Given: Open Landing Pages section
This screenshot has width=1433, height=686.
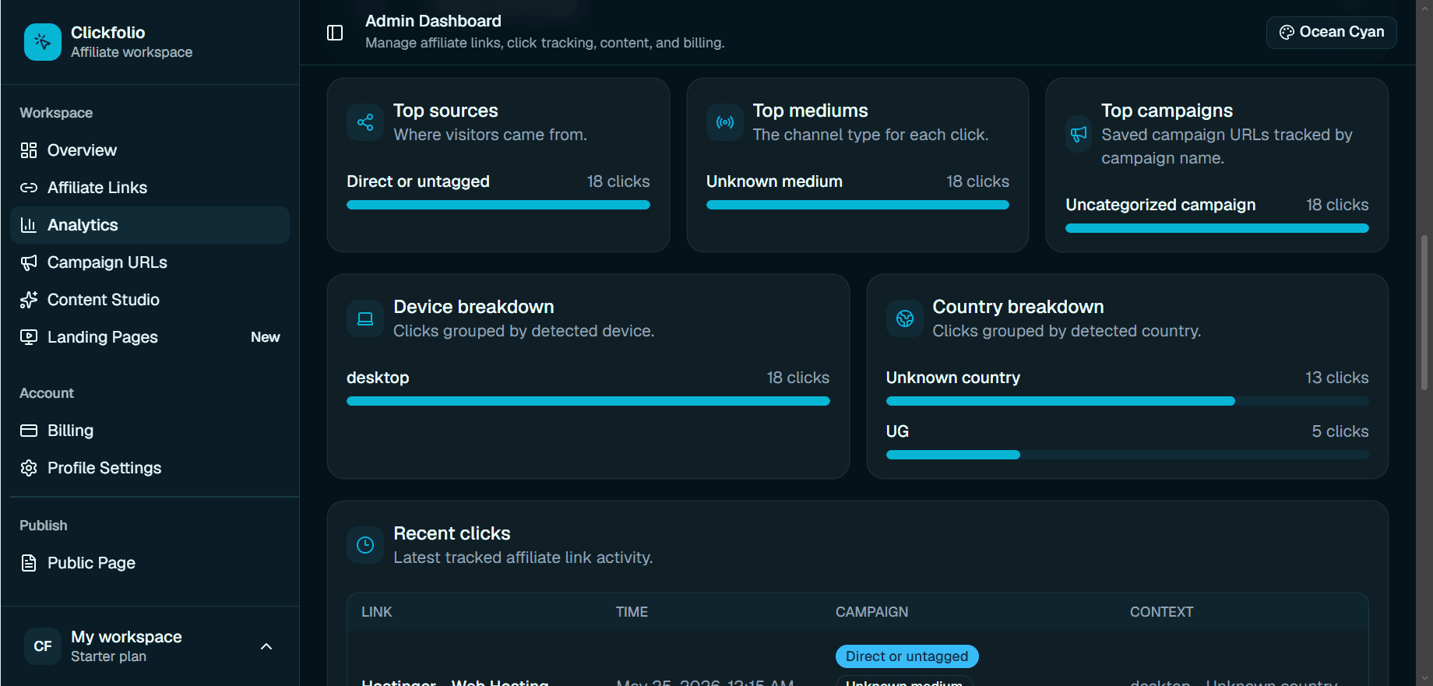Looking at the screenshot, I should 150,337.
